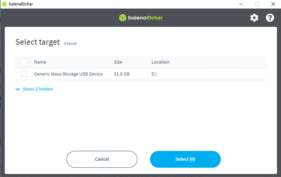Sort by the Name column header
The image size is (281, 177).
pos(40,62)
